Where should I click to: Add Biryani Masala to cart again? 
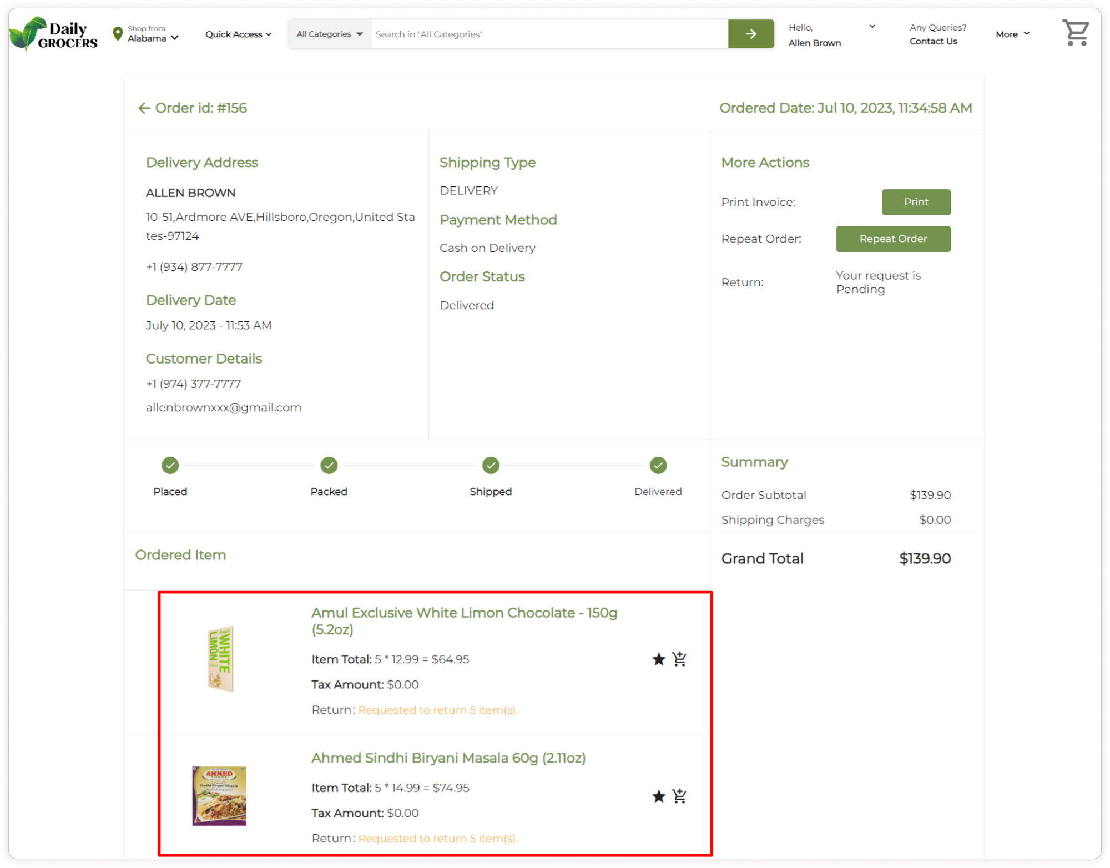(679, 796)
